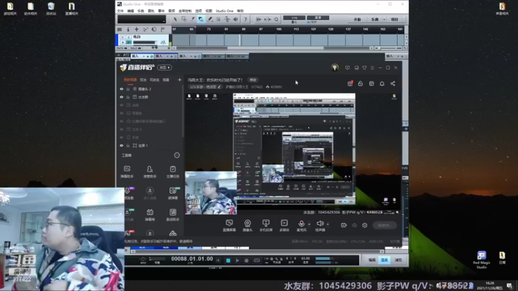Click the 弹幕秀 tool icon
The width and height of the screenshot is (518, 291).
tap(150, 215)
